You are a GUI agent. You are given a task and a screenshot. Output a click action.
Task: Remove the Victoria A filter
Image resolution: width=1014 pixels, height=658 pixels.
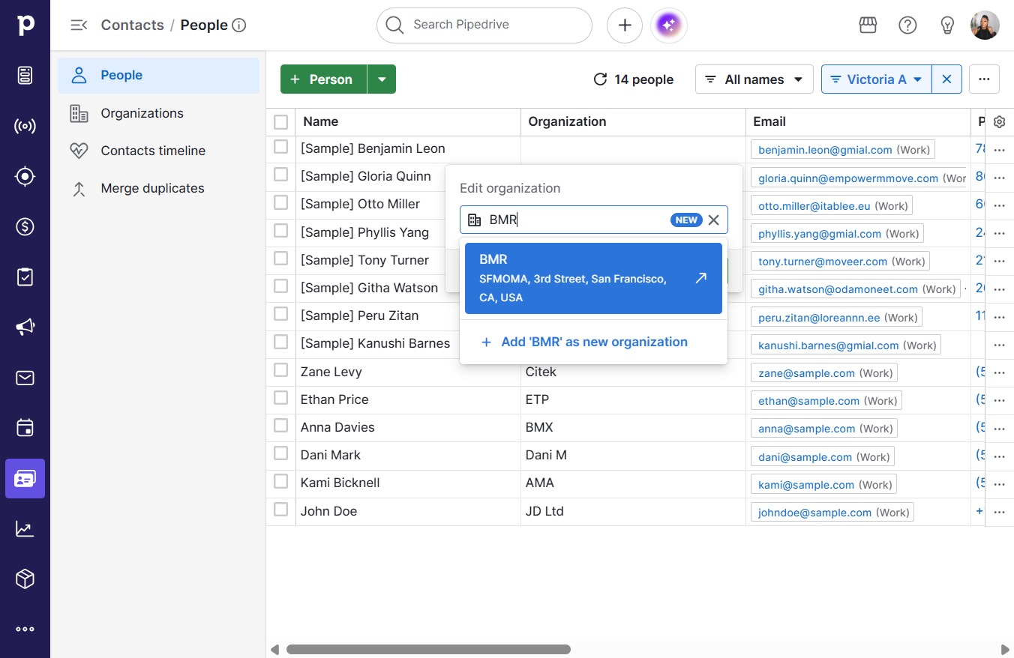(x=946, y=79)
